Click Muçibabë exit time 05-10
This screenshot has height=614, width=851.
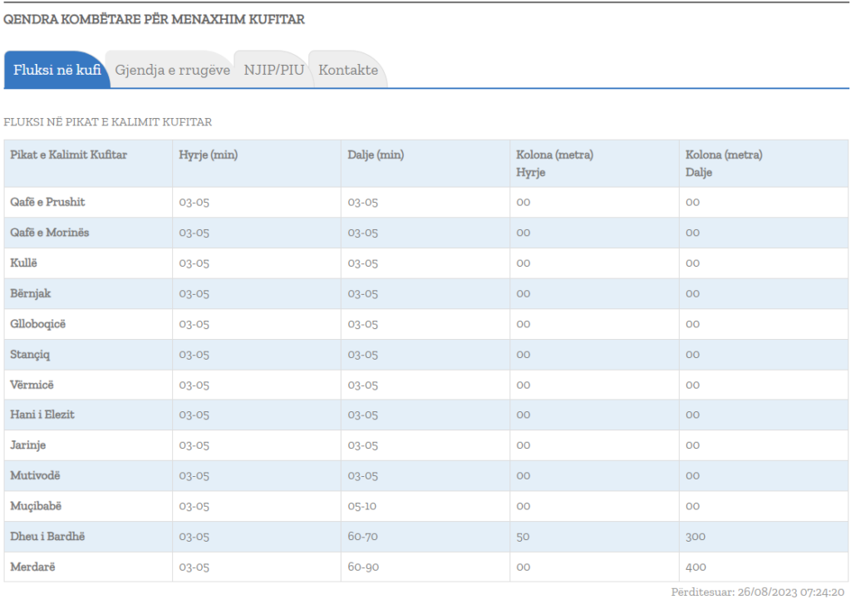click(362, 506)
